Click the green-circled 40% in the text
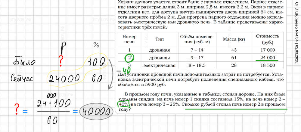The height and width of the screenshot is (132, 301). pyautogui.click(x=123, y=104)
